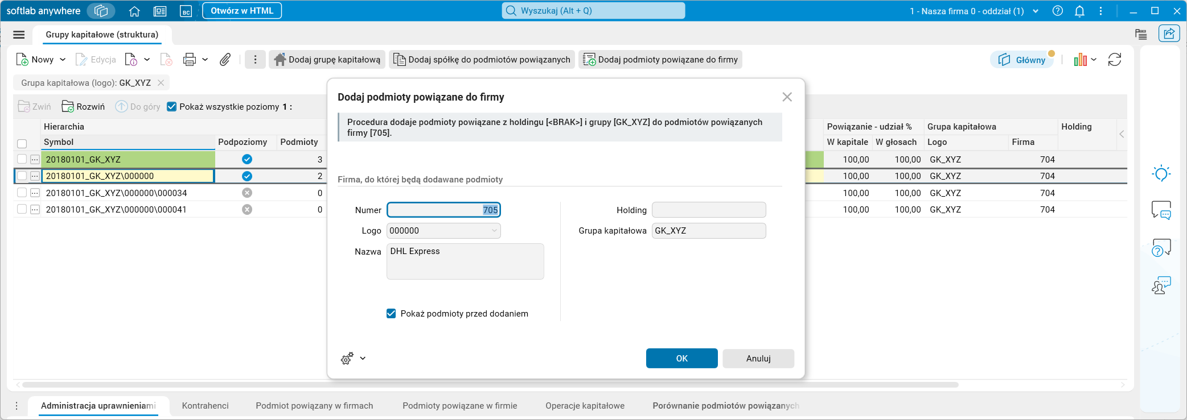
Task: Check the row 20180101_GK_XYZ\000000 checkbox
Action: 22,176
